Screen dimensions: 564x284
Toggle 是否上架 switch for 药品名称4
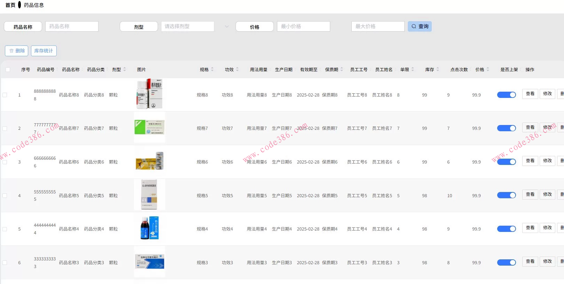(x=506, y=229)
